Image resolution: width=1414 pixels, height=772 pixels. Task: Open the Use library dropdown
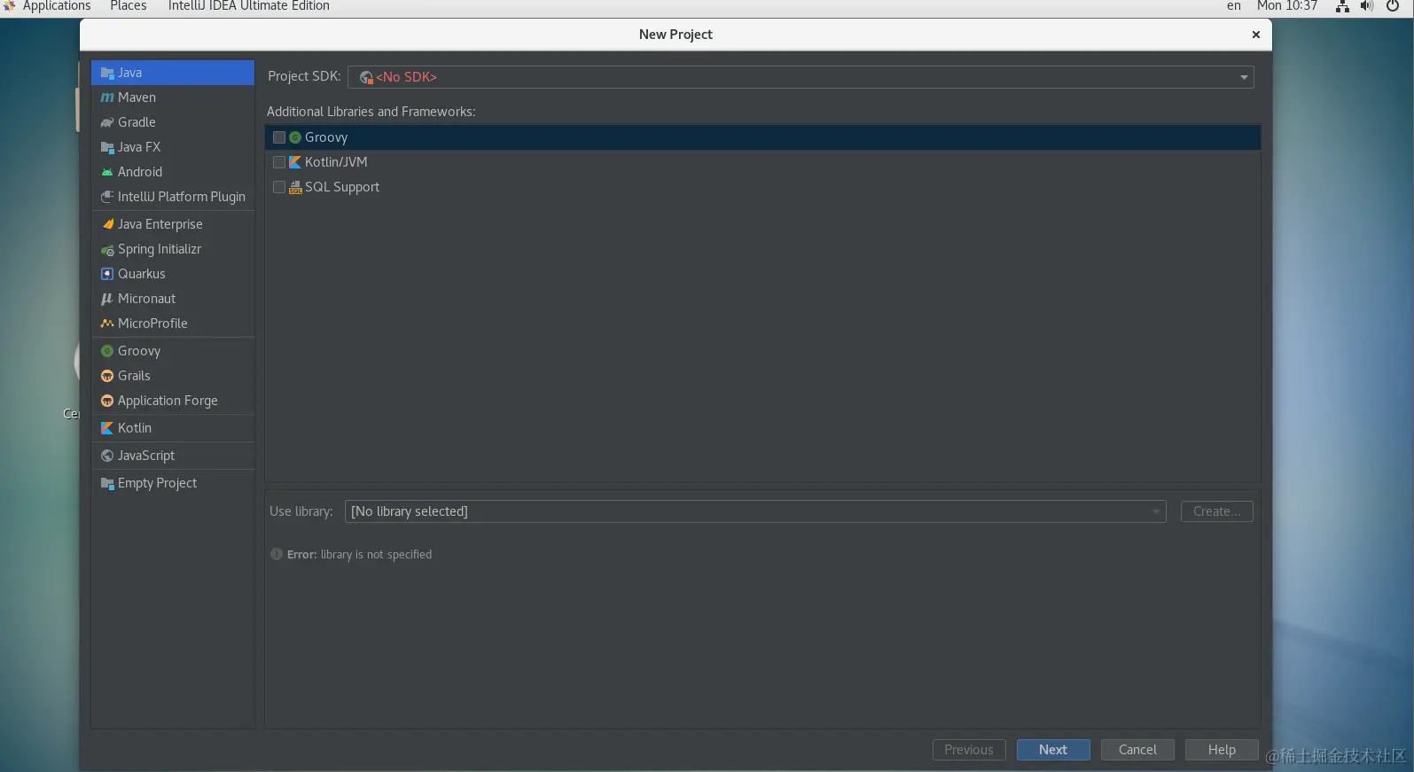755,511
